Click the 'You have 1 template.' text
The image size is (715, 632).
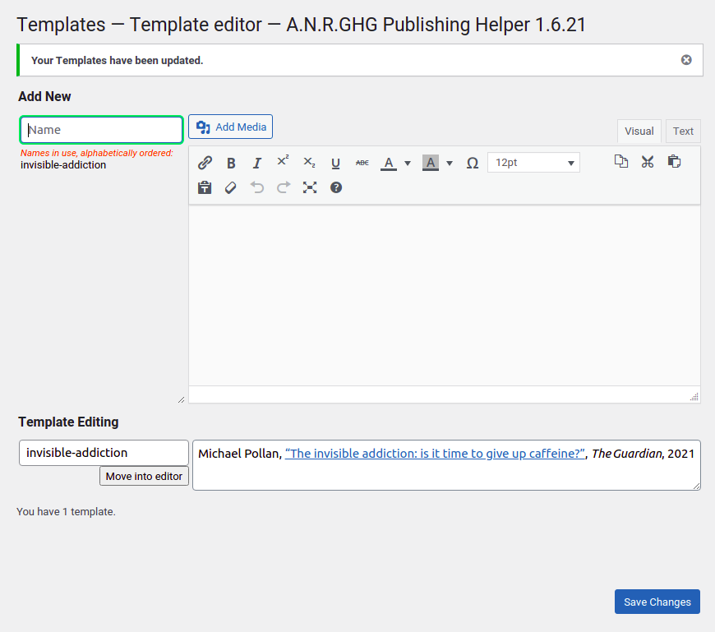click(x=66, y=512)
